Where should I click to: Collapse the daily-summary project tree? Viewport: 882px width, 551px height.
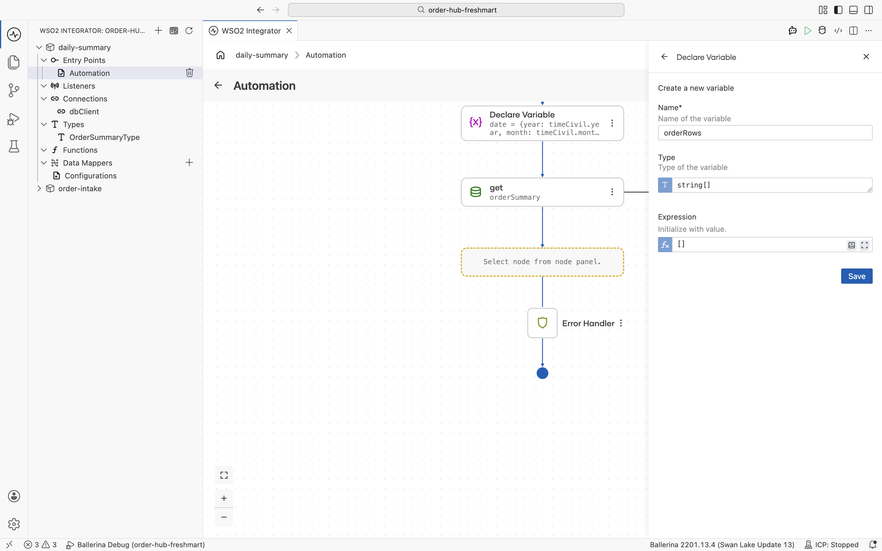coord(39,47)
